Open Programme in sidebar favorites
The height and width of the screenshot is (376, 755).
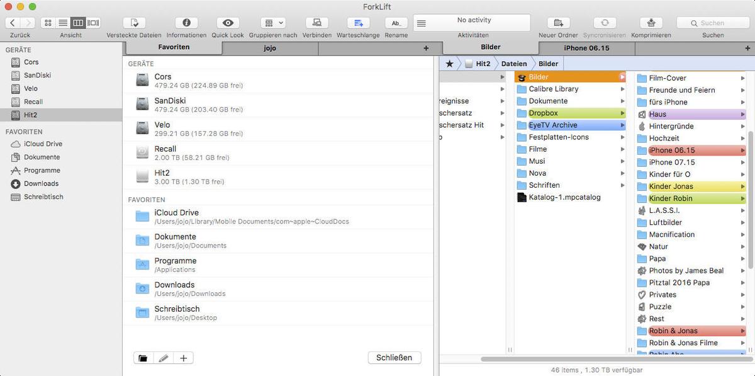(x=61, y=170)
